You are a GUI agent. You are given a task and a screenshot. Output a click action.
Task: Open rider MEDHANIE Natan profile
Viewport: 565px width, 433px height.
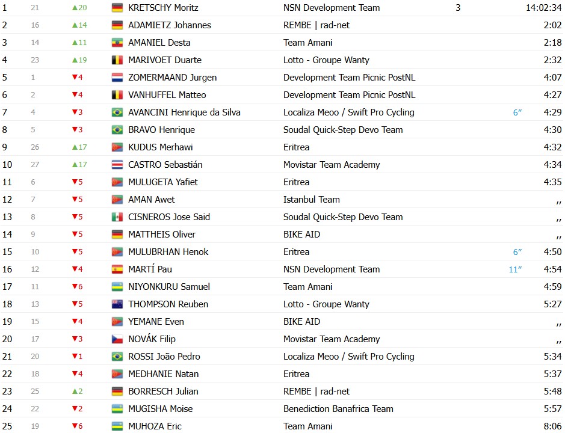coord(163,374)
